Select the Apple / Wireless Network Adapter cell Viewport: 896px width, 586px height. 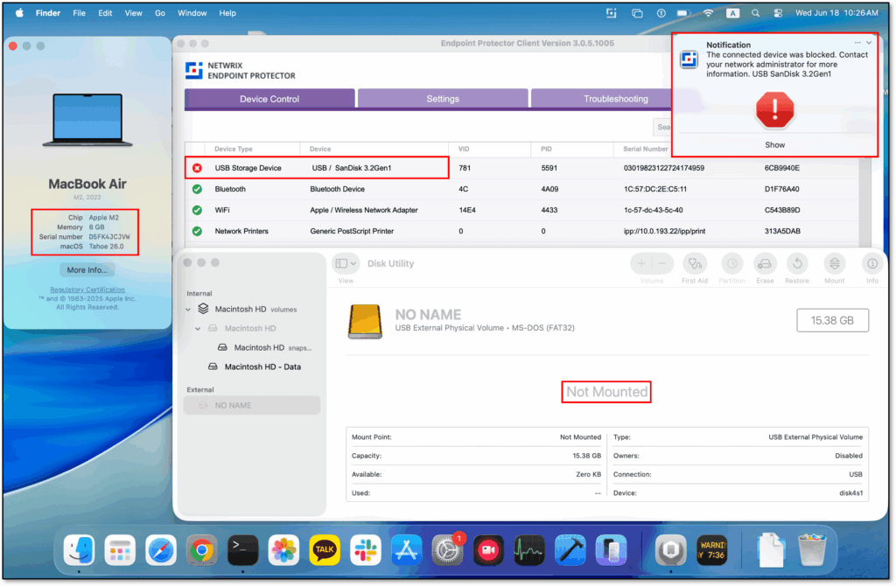[363, 210]
